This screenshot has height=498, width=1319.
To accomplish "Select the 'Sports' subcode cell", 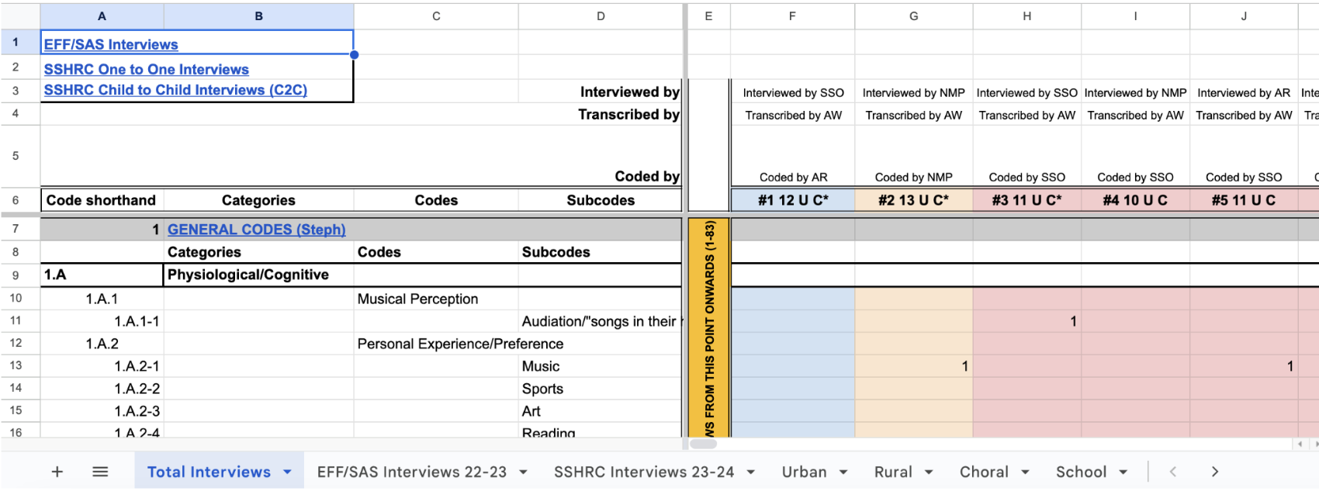I will [601, 389].
